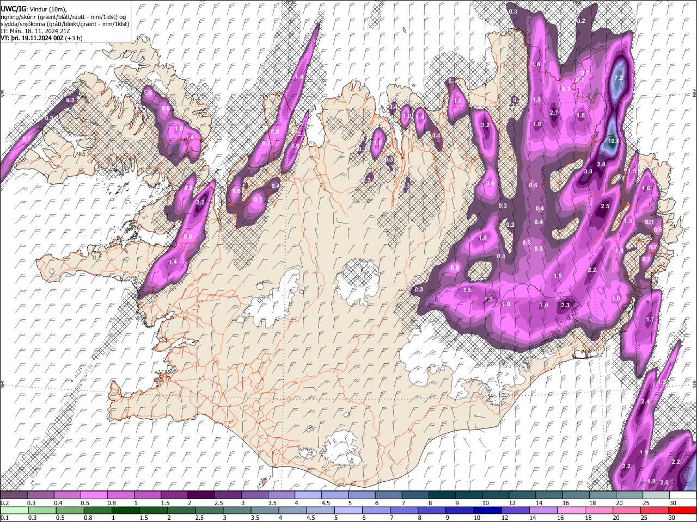Screen dimensions: 697x522
Task: Select the "2.7" value on the map
Action: (554, 113)
